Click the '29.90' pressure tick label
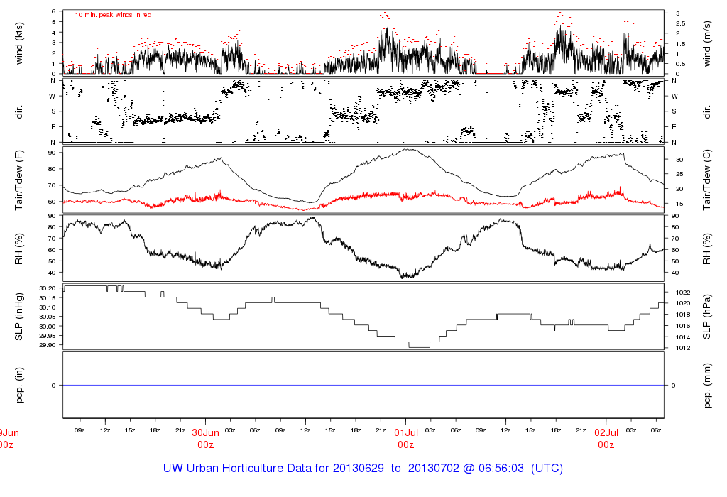The image size is (727, 497). 48,345
